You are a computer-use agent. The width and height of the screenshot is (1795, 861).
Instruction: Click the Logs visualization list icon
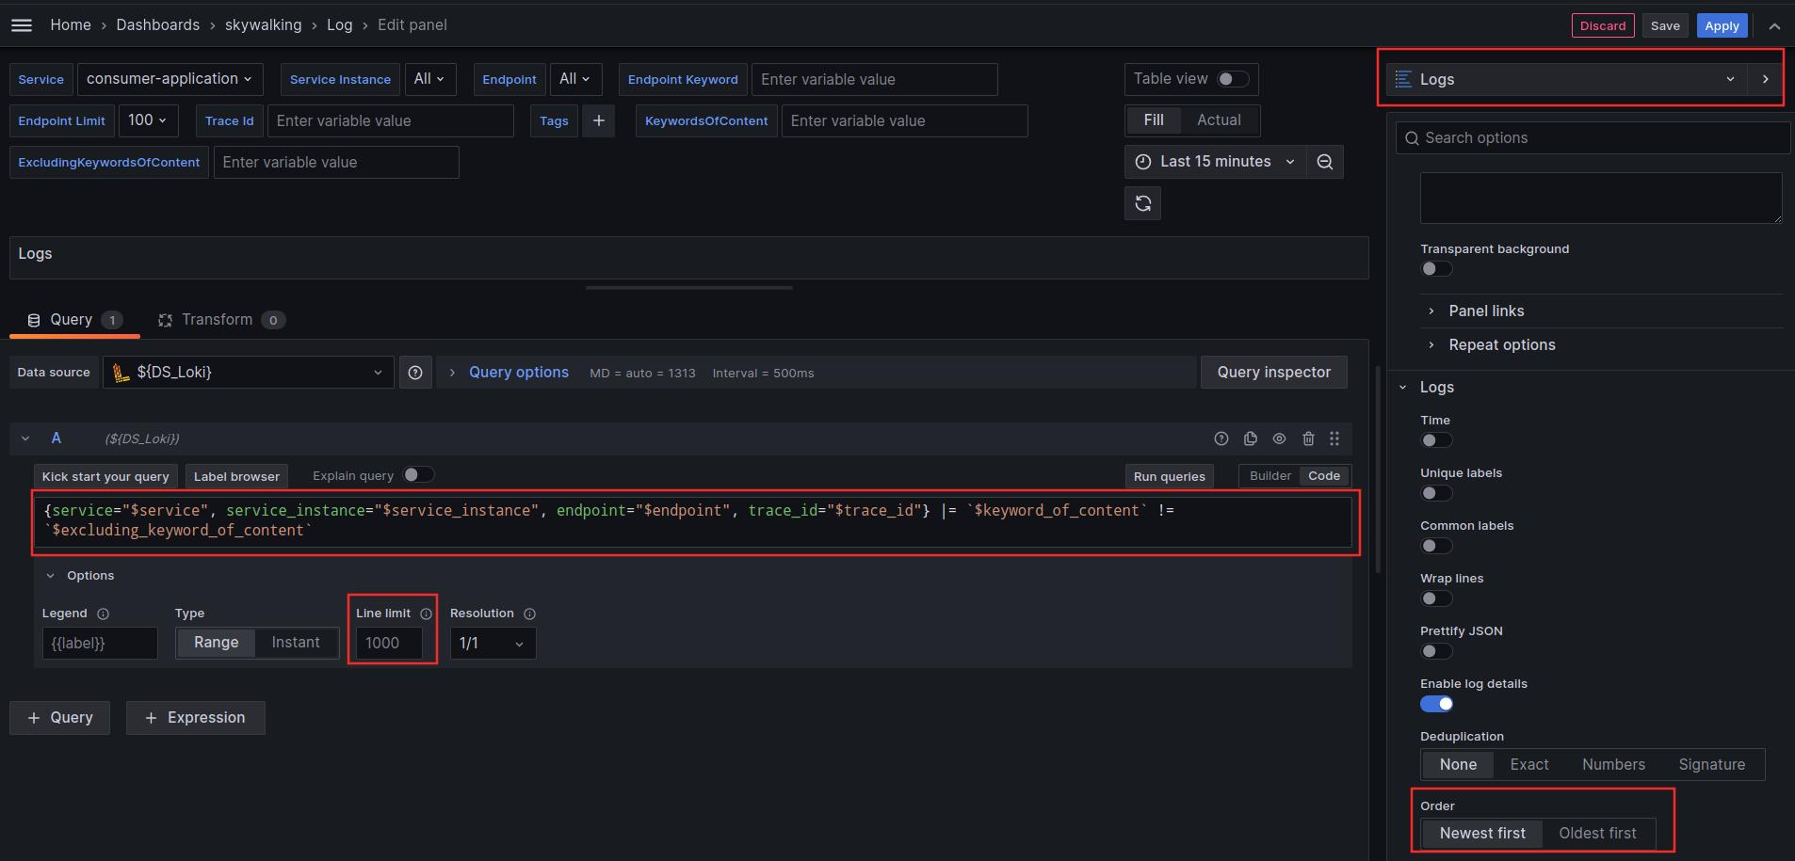[x=1403, y=79]
